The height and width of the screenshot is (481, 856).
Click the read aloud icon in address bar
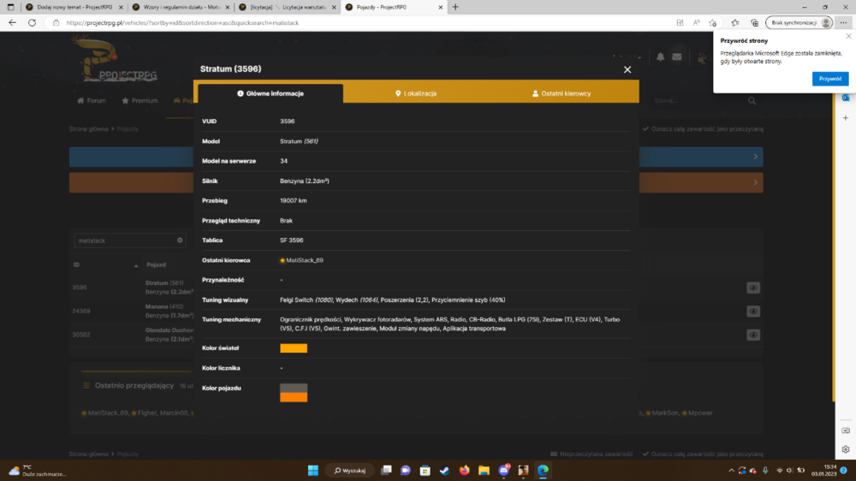coord(696,23)
